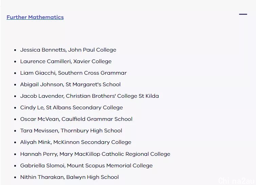Click Laurence Camilleri, Xavier College entry
Image resolution: width=256 pixels, height=185 pixels.
pyautogui.click(x=66, y=61)
